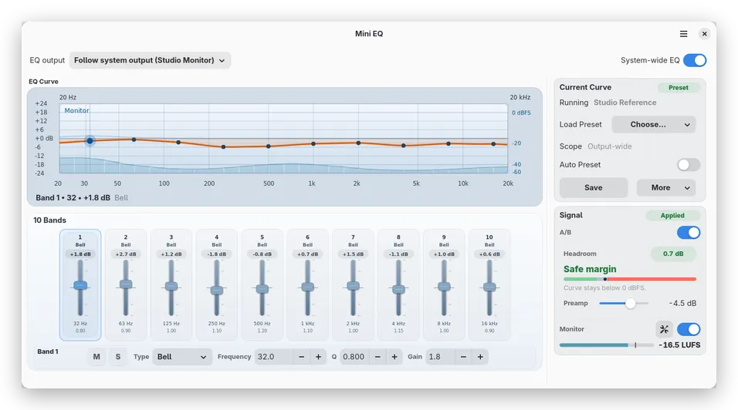Screen dimensions: 738x410
Task: Decrease Gain with the minus button
Action: click(463, 357)
